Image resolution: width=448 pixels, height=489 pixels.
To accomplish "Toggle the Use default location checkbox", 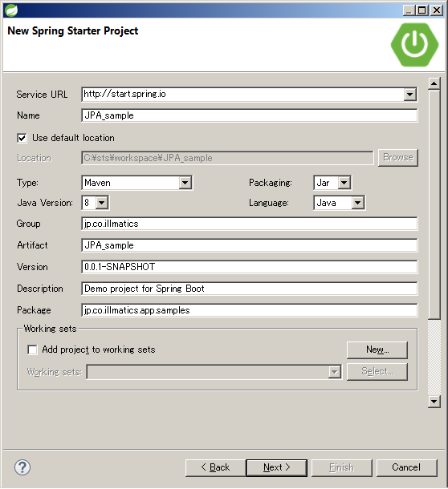I will click(x=22, y=138).
